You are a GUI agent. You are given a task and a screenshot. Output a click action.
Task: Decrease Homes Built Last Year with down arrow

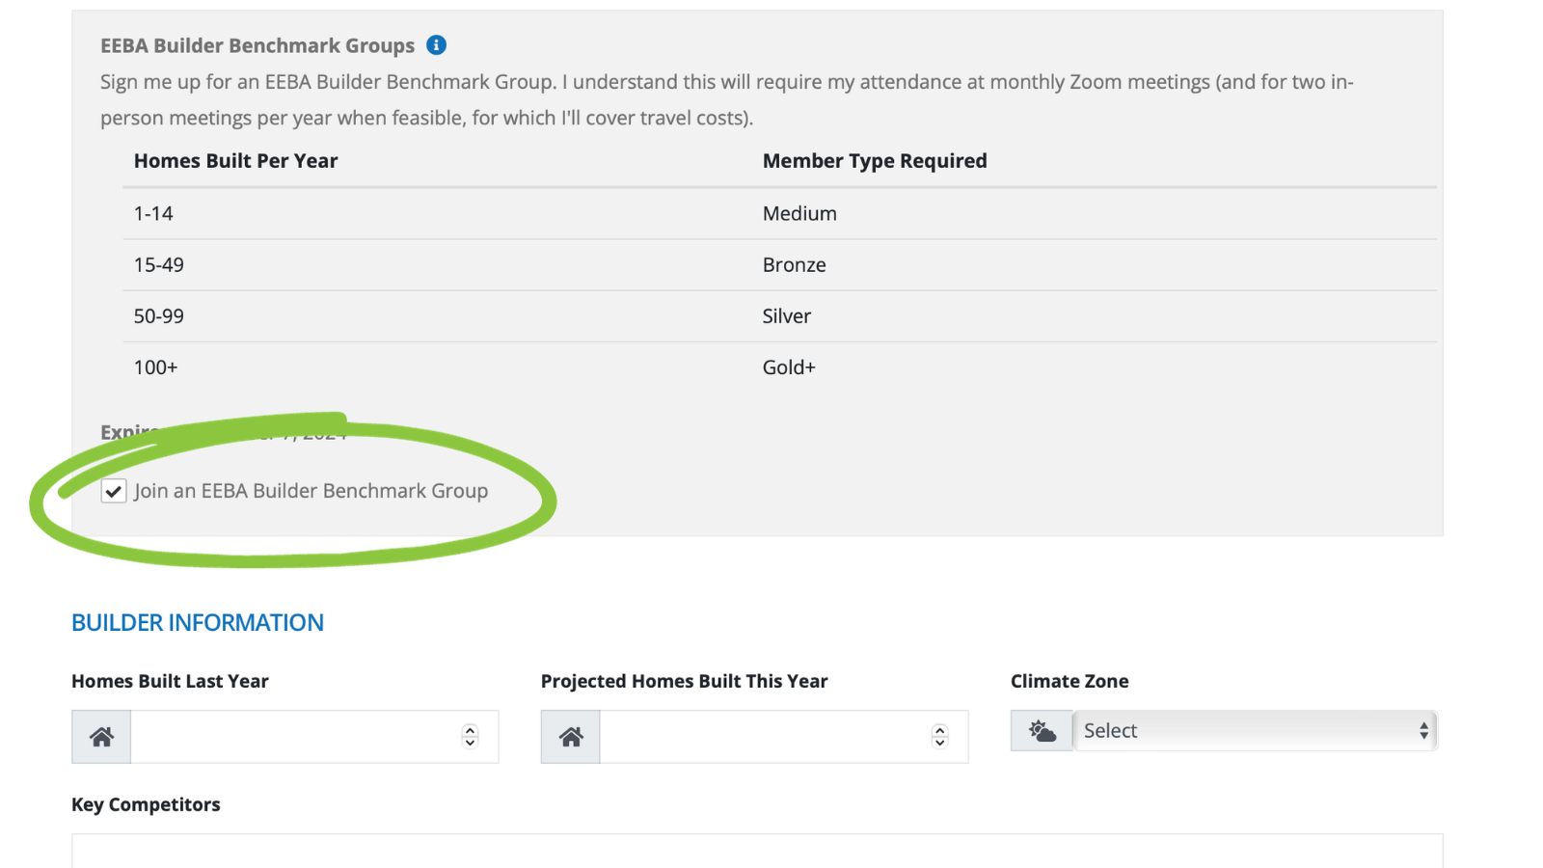[x=471, y=744]
